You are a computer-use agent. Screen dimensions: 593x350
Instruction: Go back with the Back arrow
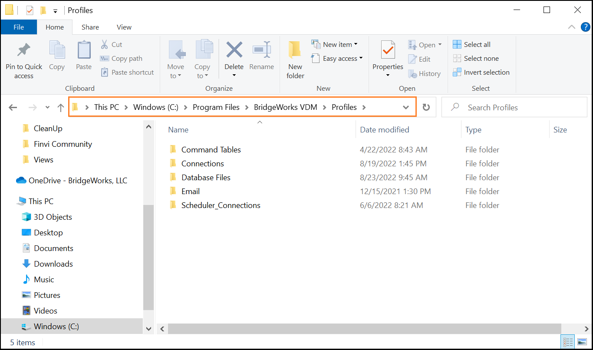click(x=13, y=108)
